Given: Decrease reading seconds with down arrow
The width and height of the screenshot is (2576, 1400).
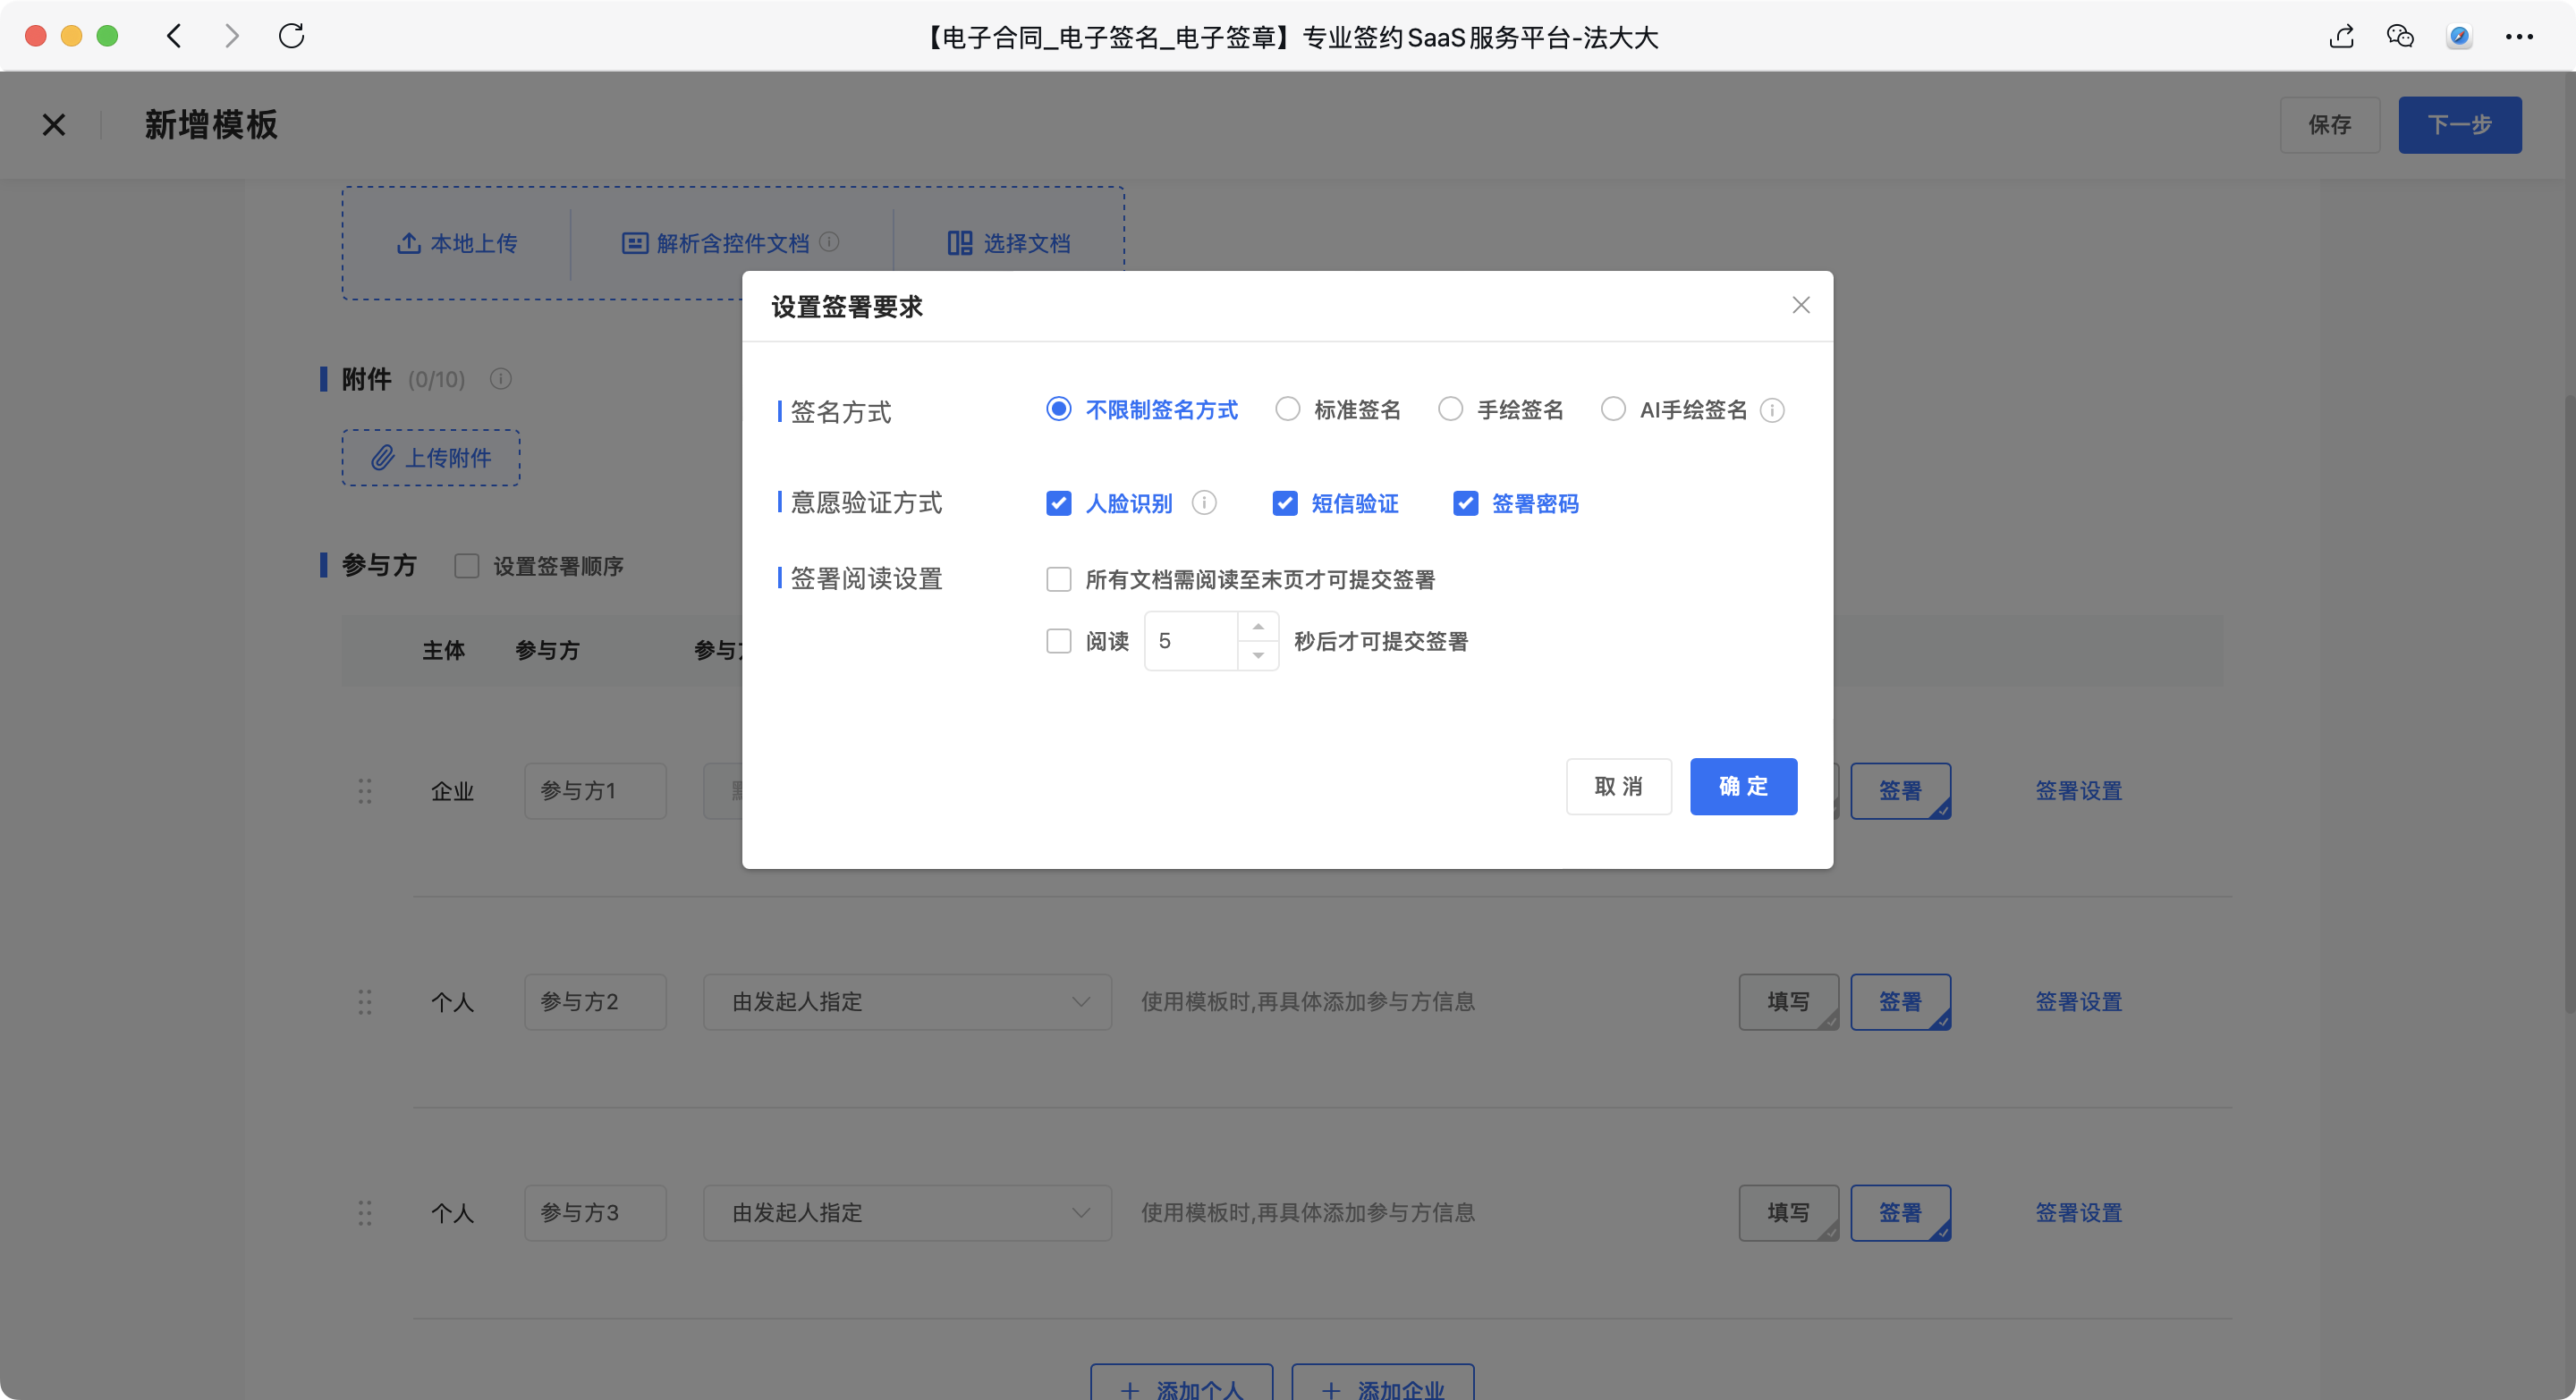Looking at the screenshot, I should pyautogui.click(x=1258, y=655).
